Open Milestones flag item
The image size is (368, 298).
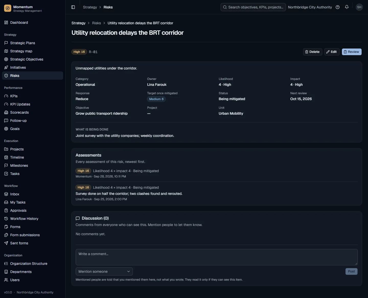point(32,165)
